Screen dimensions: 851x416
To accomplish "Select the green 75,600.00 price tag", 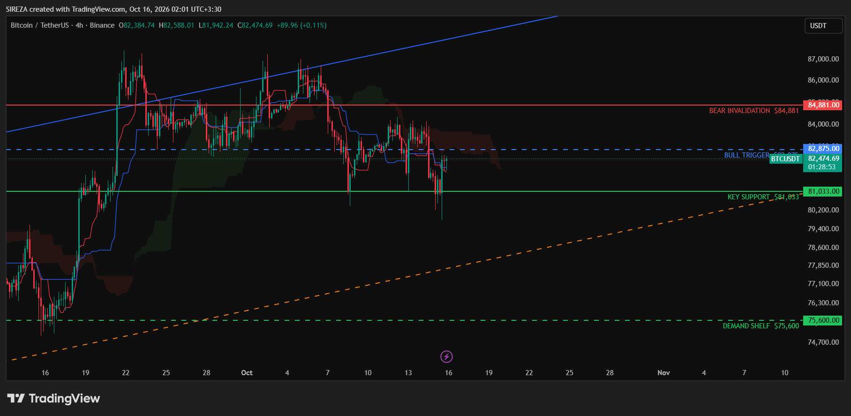I will click(823, 320).
